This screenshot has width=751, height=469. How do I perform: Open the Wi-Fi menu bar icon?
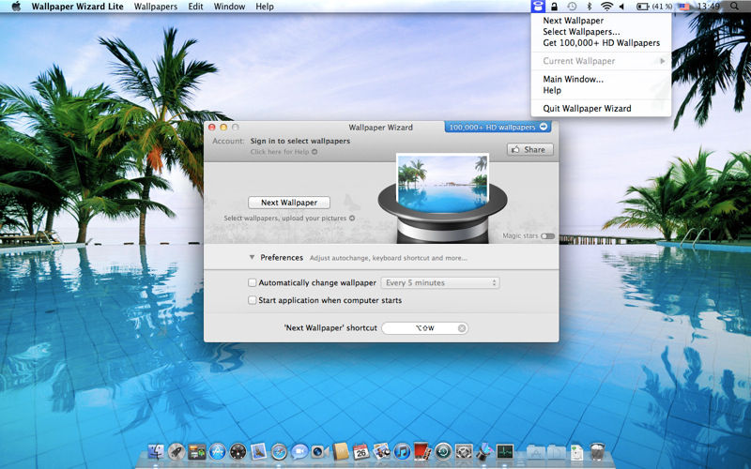pos(606,7)
